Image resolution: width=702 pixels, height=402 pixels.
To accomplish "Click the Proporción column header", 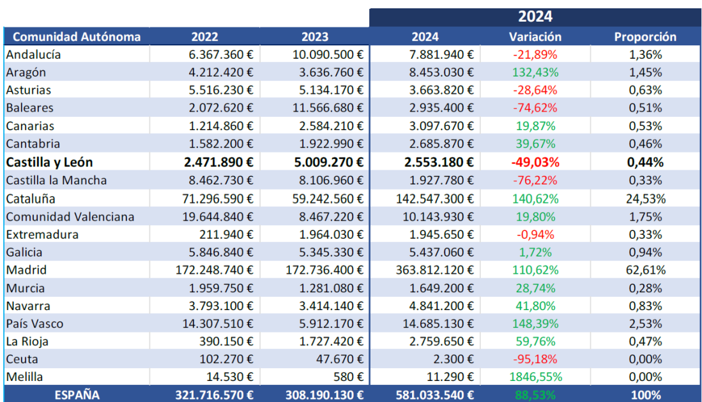I will (x=645, y=36).
